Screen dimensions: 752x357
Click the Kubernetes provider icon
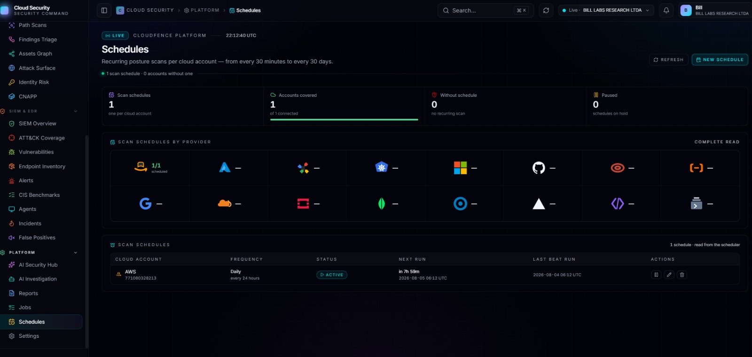tap(382, 167)
